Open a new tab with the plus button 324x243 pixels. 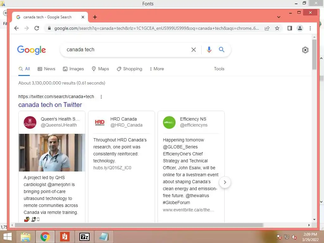(95, 17)
